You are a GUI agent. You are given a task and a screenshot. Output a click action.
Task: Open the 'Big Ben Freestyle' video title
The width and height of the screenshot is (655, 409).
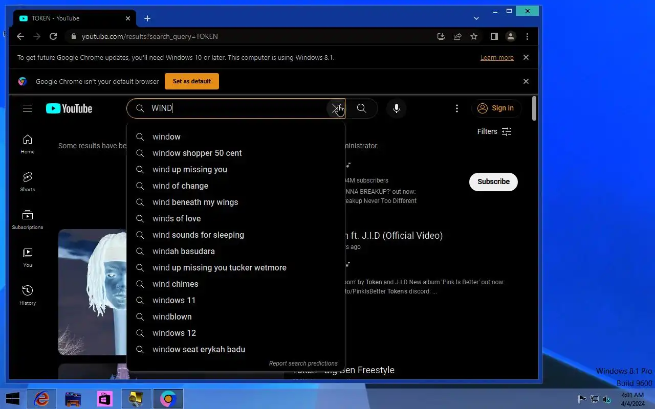click(344, 370)
